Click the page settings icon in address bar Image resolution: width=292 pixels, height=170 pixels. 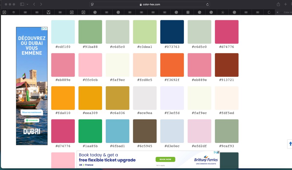[92, 4]
